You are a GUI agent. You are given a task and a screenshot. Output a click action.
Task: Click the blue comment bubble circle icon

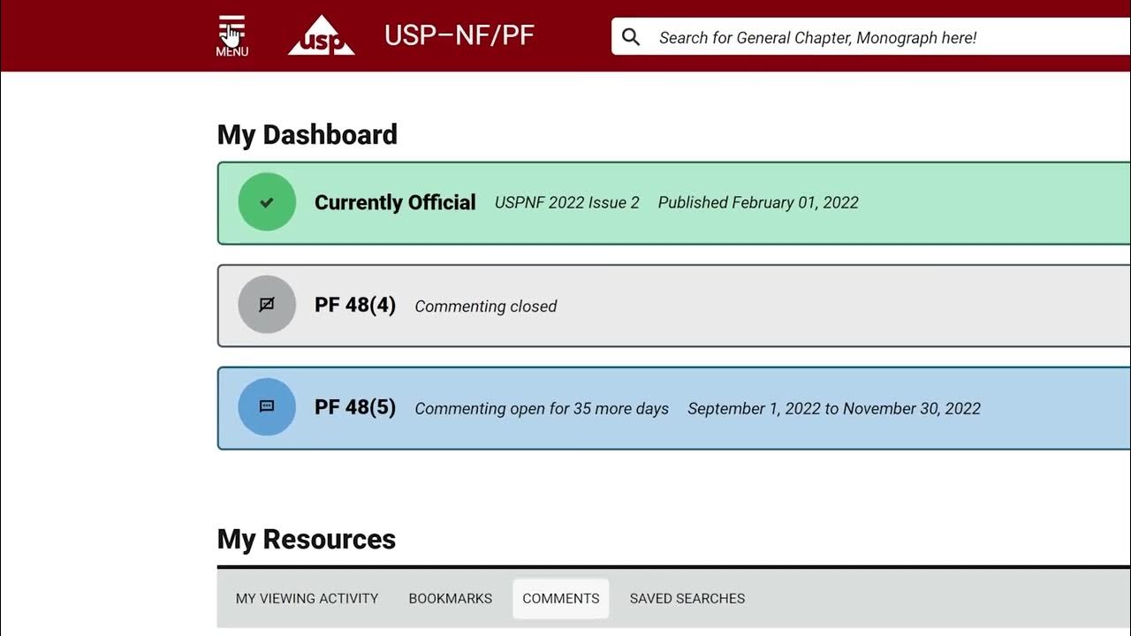tap(267, 407)
